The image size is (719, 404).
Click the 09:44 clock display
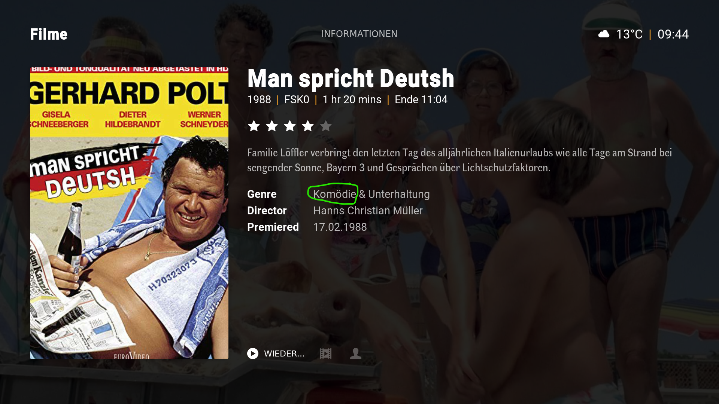click(673, 34)
